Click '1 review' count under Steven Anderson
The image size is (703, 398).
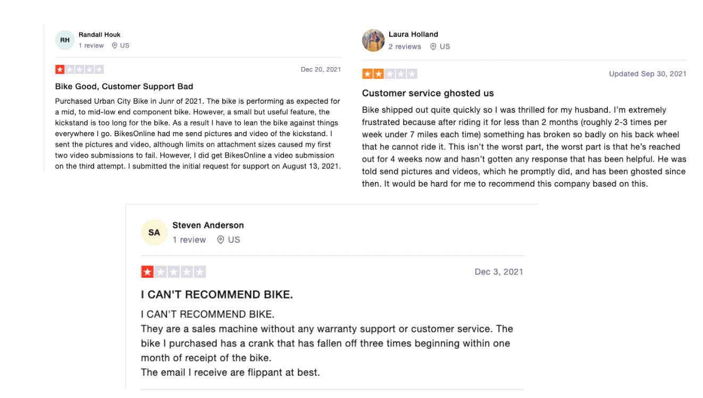[189, 240]
